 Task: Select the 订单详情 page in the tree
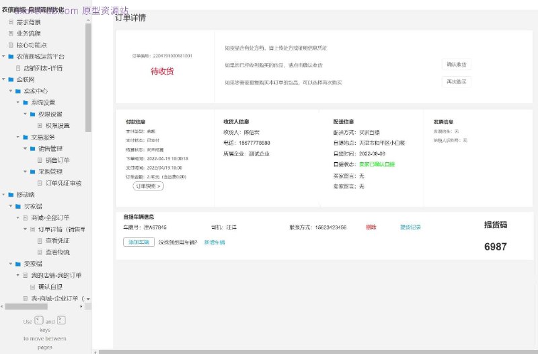(x=61, y=229)
